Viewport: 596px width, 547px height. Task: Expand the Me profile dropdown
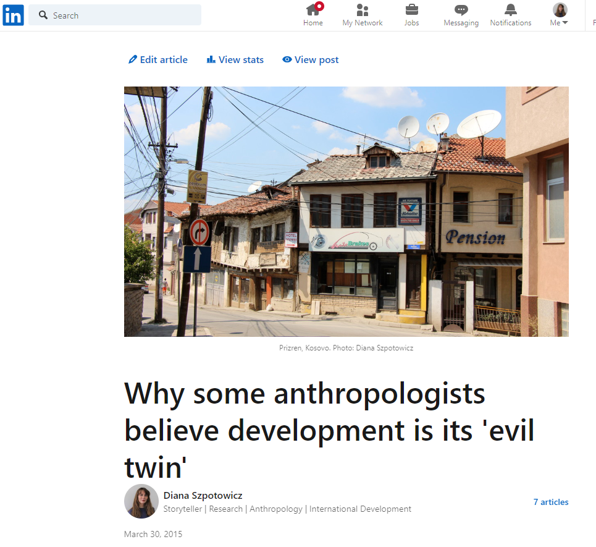pos(559,23)
